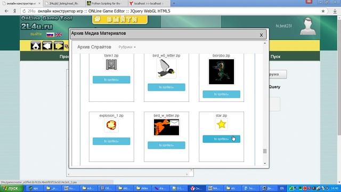341x192 pixels.
Task: Bookmark this page with the star
Action: (323, 11)
